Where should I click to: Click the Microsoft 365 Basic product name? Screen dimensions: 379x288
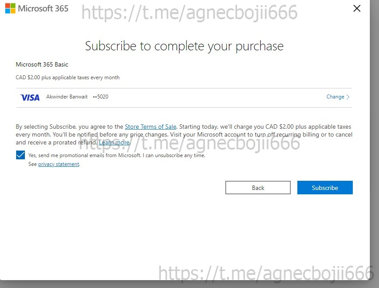click(x=42, y=64)
